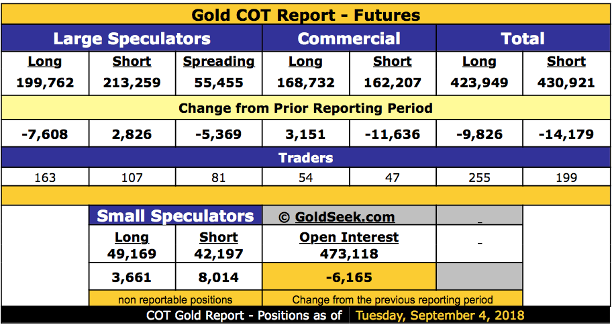Select the Traders header bar
612x325 pixels.
click(x=305, y=158)
